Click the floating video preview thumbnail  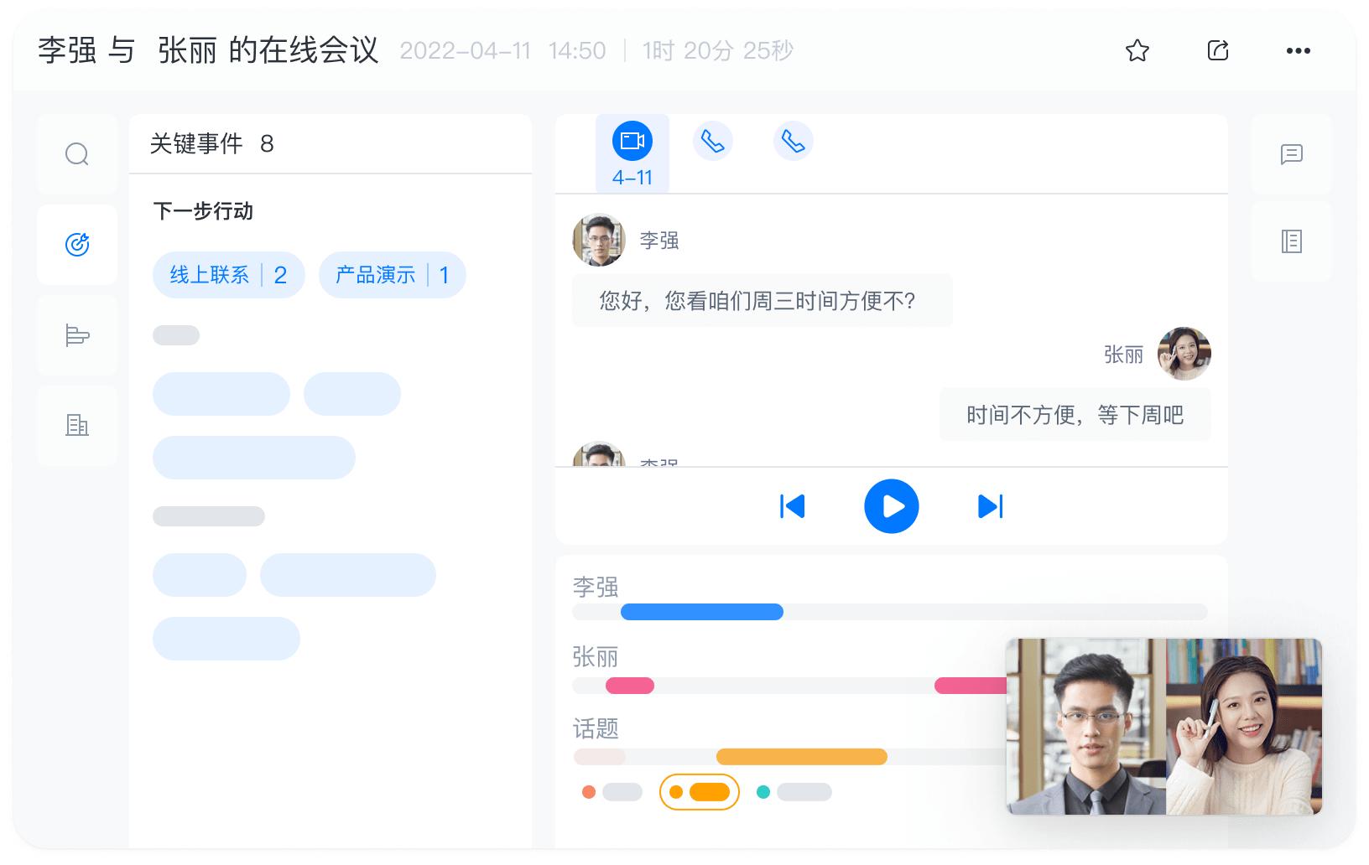(x=1164, y=727)
